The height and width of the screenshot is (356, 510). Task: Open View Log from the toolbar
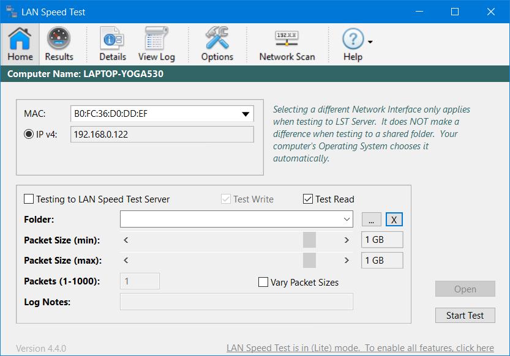(157, 44)
